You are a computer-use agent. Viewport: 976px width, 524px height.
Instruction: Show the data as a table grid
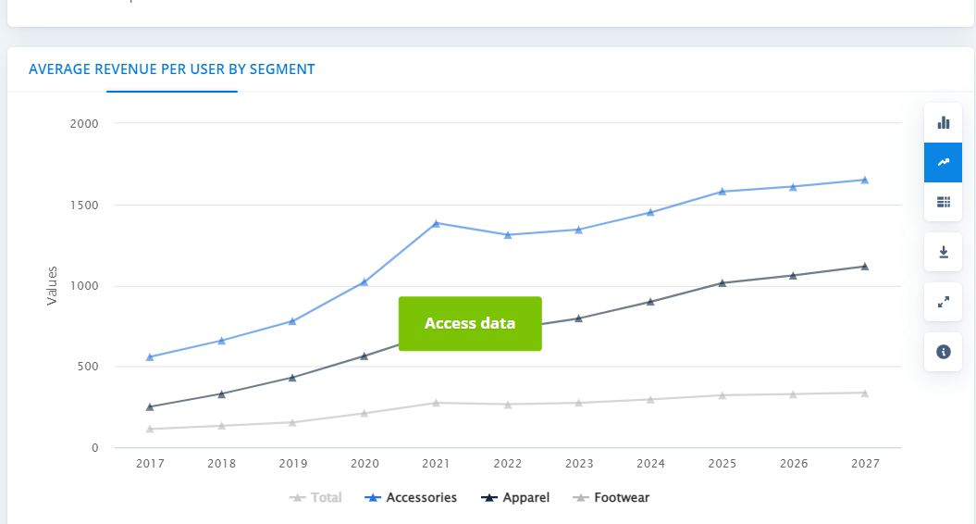click(x=943, y=202)
